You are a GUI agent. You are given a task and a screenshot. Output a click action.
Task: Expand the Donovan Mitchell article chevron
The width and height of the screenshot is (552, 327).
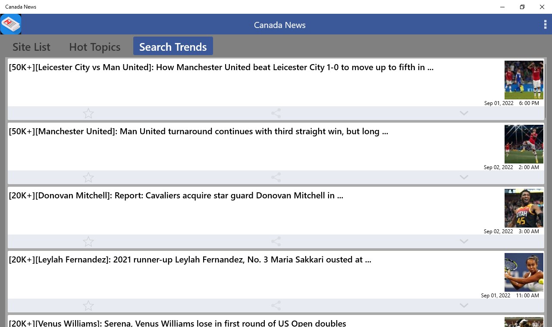[x=464, y=241]
